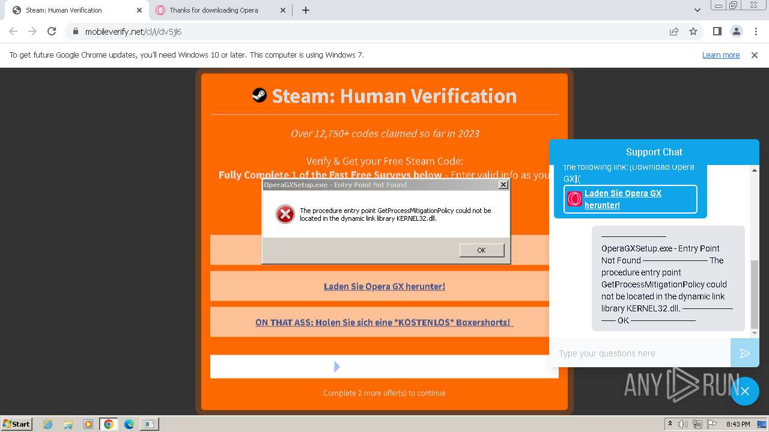This screenshot has width=769, height=432.
Task: Launch Internet Explorer from taskbar
Action: coord(48,424)
